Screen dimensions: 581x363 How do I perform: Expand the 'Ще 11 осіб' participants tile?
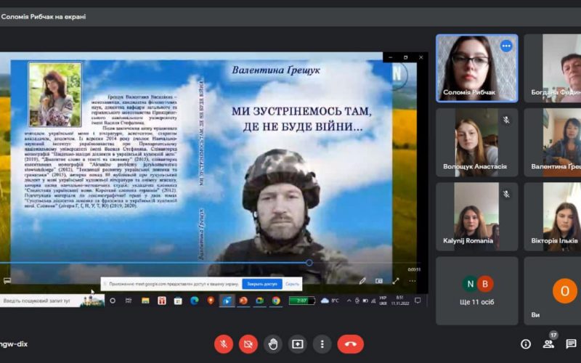[x=476, y=290]
